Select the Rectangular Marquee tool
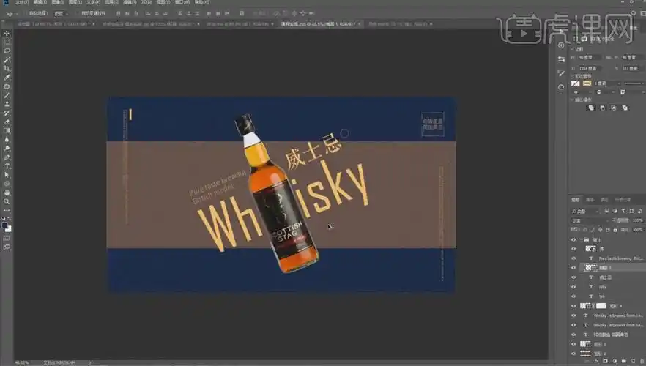646x366 pixels. click(x=7, y=42)
